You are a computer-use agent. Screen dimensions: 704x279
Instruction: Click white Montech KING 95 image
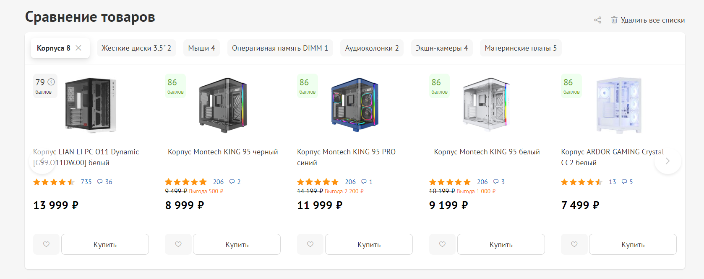tap(487, 104)
